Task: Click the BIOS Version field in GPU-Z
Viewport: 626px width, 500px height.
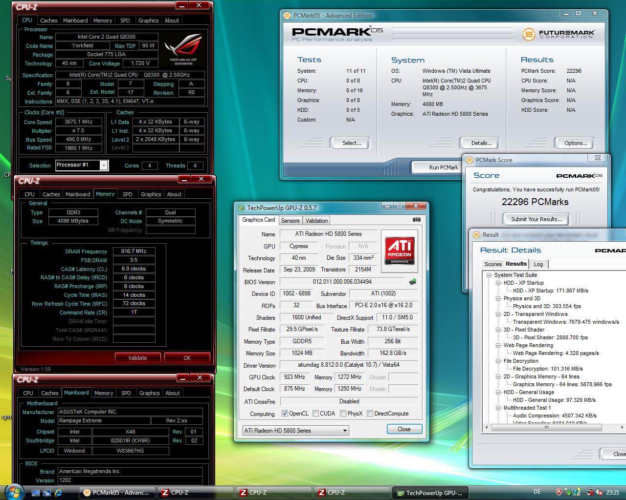Action: click(342, 282)
